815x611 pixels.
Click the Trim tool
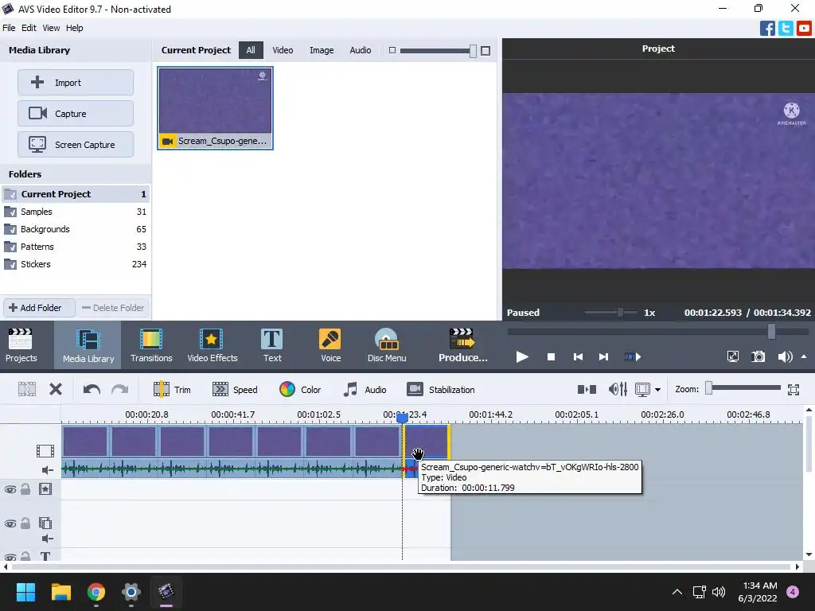(172, 389)
